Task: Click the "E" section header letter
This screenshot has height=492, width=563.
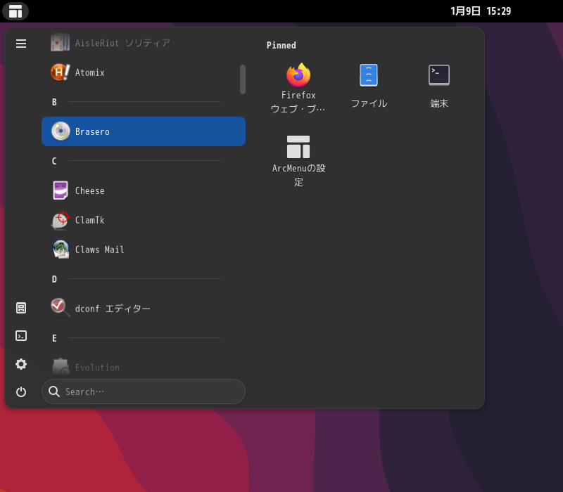Action: click(x=54, y=338)
